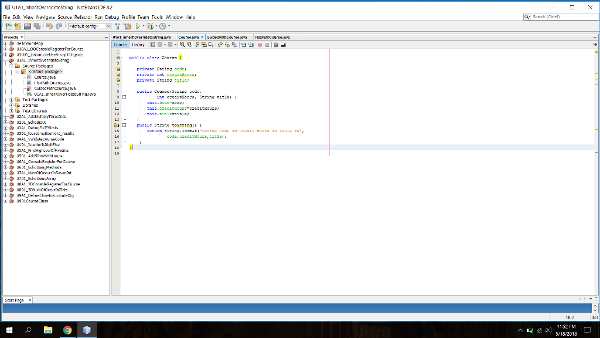Run the project with the green Run arrow

click(x=138, y=26)
